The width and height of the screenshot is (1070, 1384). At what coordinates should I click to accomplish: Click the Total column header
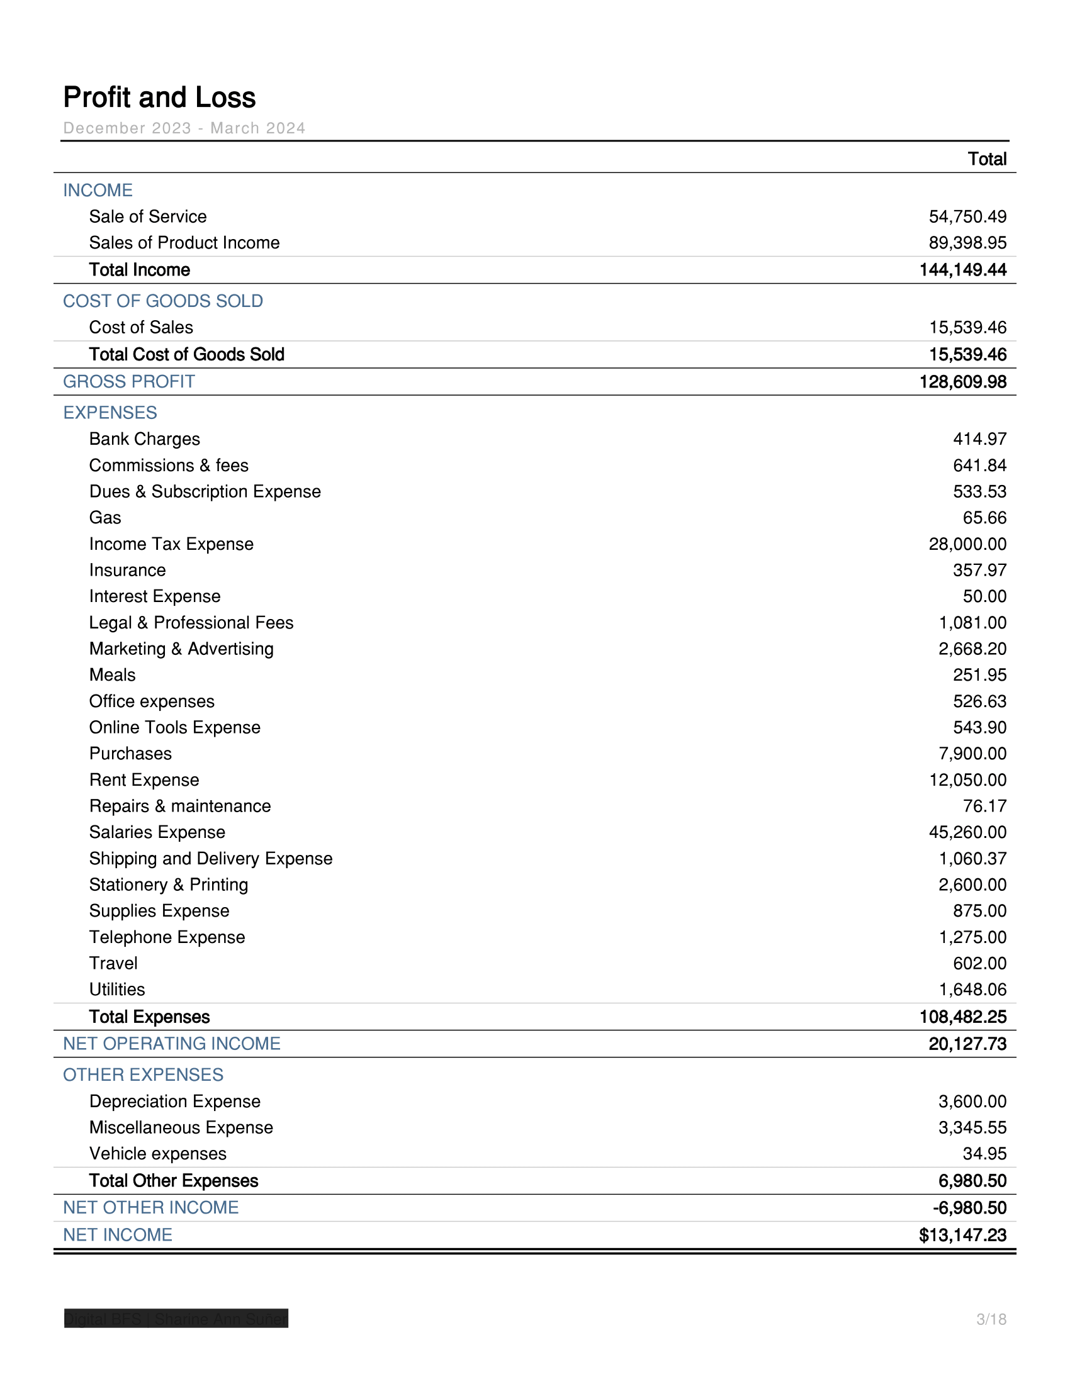(x=986, y=159)
